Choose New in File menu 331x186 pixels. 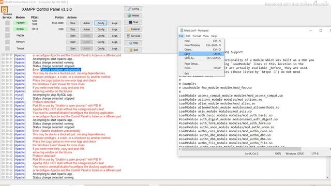201,41
